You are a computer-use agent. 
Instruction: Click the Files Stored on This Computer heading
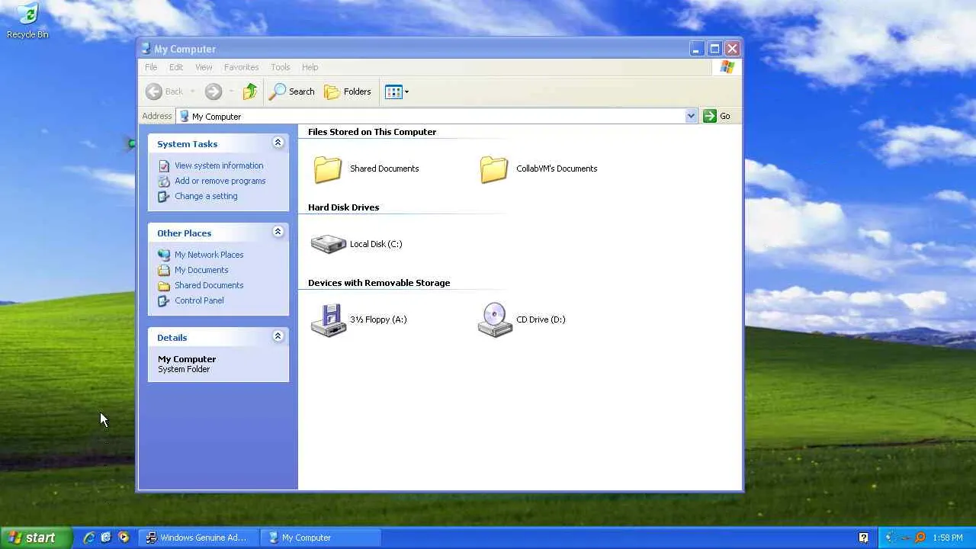tap(372, 132)
